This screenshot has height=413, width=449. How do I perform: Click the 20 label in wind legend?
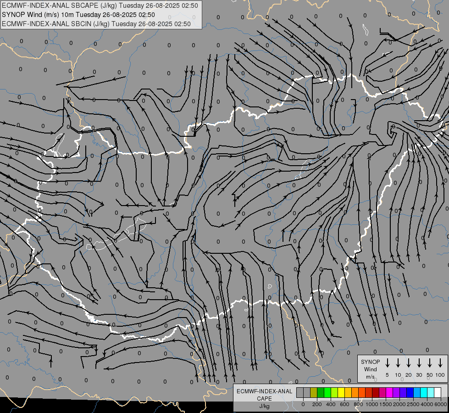[x=409, y=375]
